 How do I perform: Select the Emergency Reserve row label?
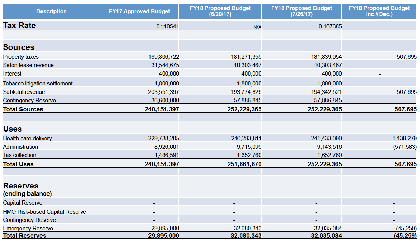pos(28,228)
